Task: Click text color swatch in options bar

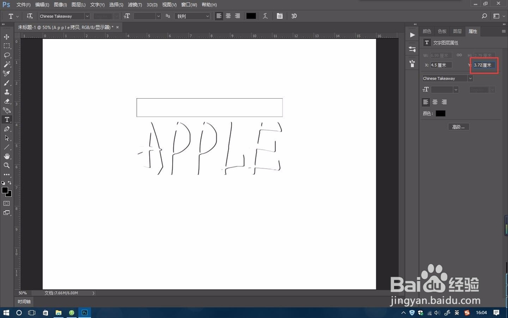Action: [x=251, y=16]
